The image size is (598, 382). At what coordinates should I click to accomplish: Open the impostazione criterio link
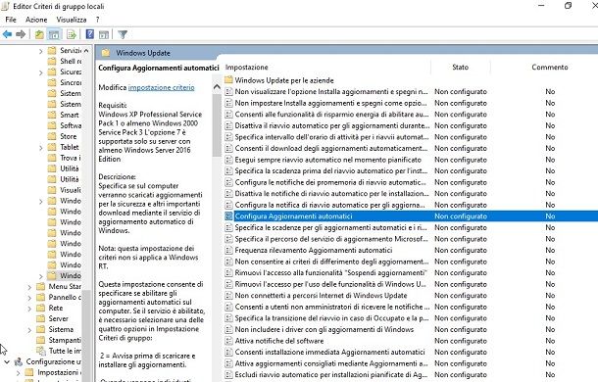(x=162, y=87)
